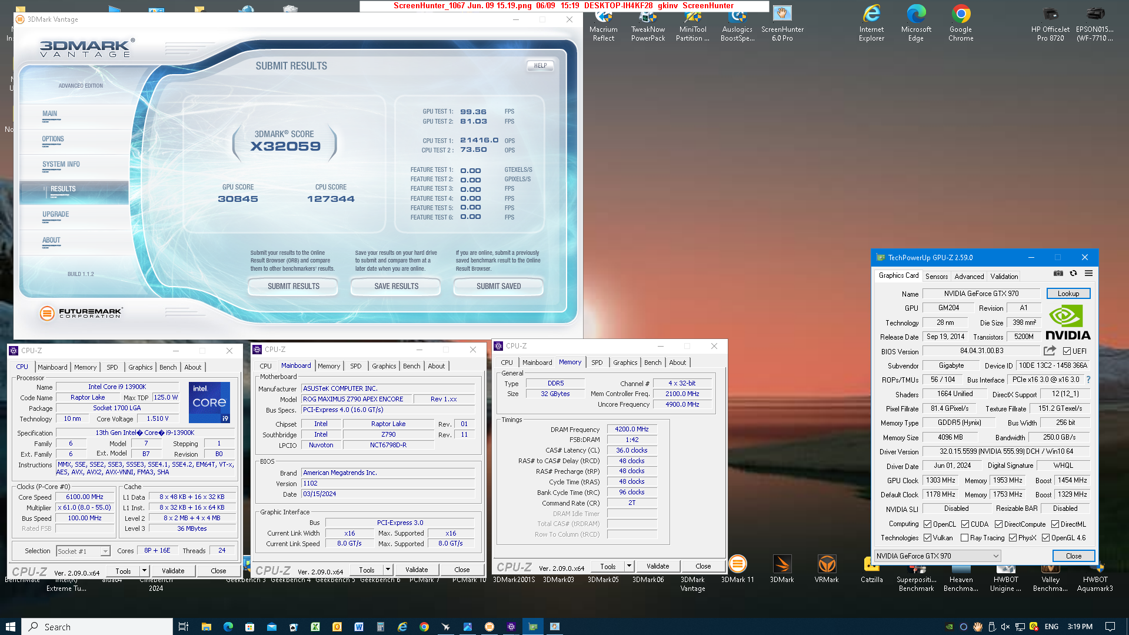The width and height of the screenshot is (1129, 635).
Task: Open GPU selection dropdown NVIDIA GeForce GTX 970
Action: point(937,556)
